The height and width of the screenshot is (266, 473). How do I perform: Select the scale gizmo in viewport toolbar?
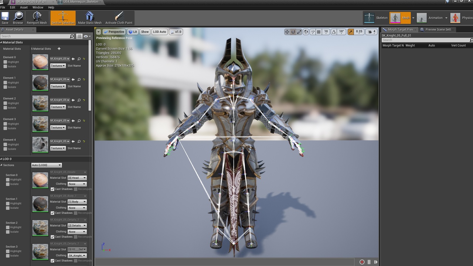[x=299, y=32]
